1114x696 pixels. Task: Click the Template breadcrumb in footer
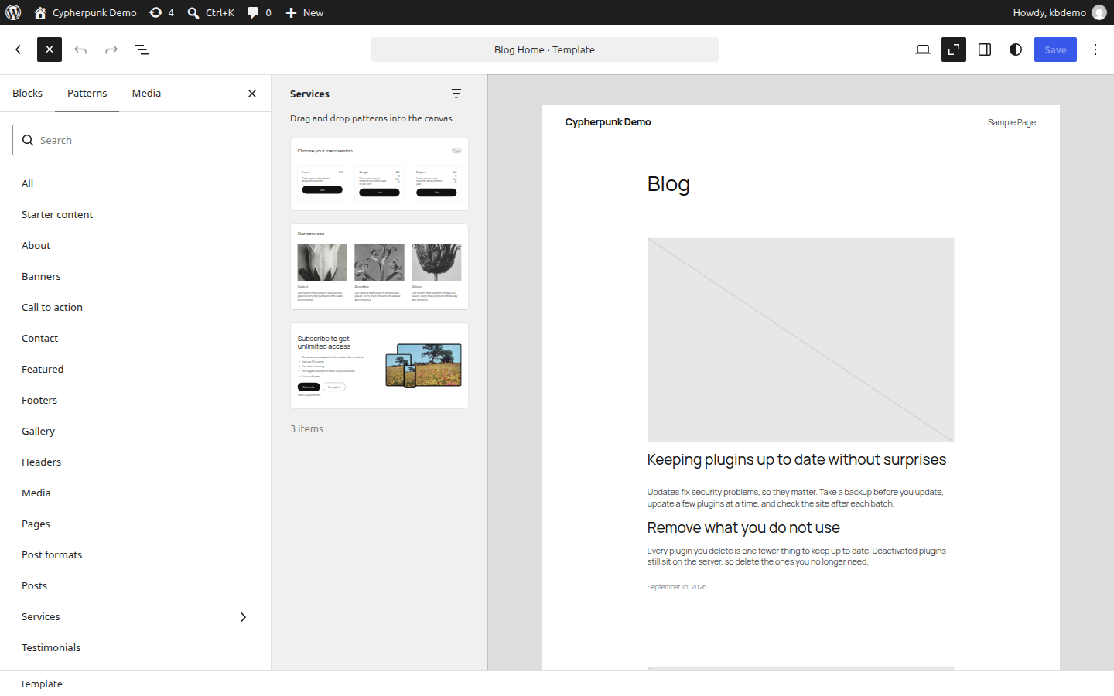click(x=41, y=684)
